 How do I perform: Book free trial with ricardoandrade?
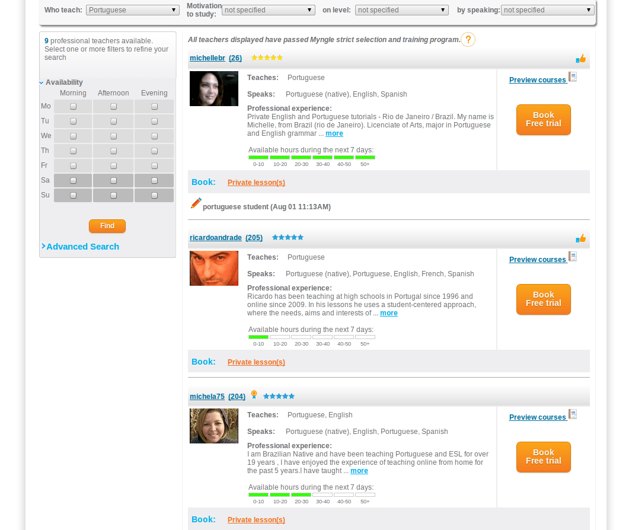click(x=543, y=299)
